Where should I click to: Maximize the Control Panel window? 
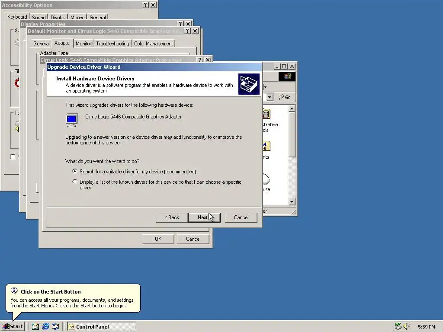point(284,66)
